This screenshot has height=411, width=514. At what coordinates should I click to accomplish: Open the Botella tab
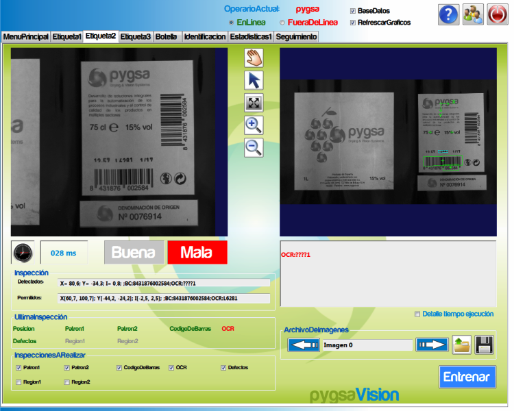coord(167,37)
